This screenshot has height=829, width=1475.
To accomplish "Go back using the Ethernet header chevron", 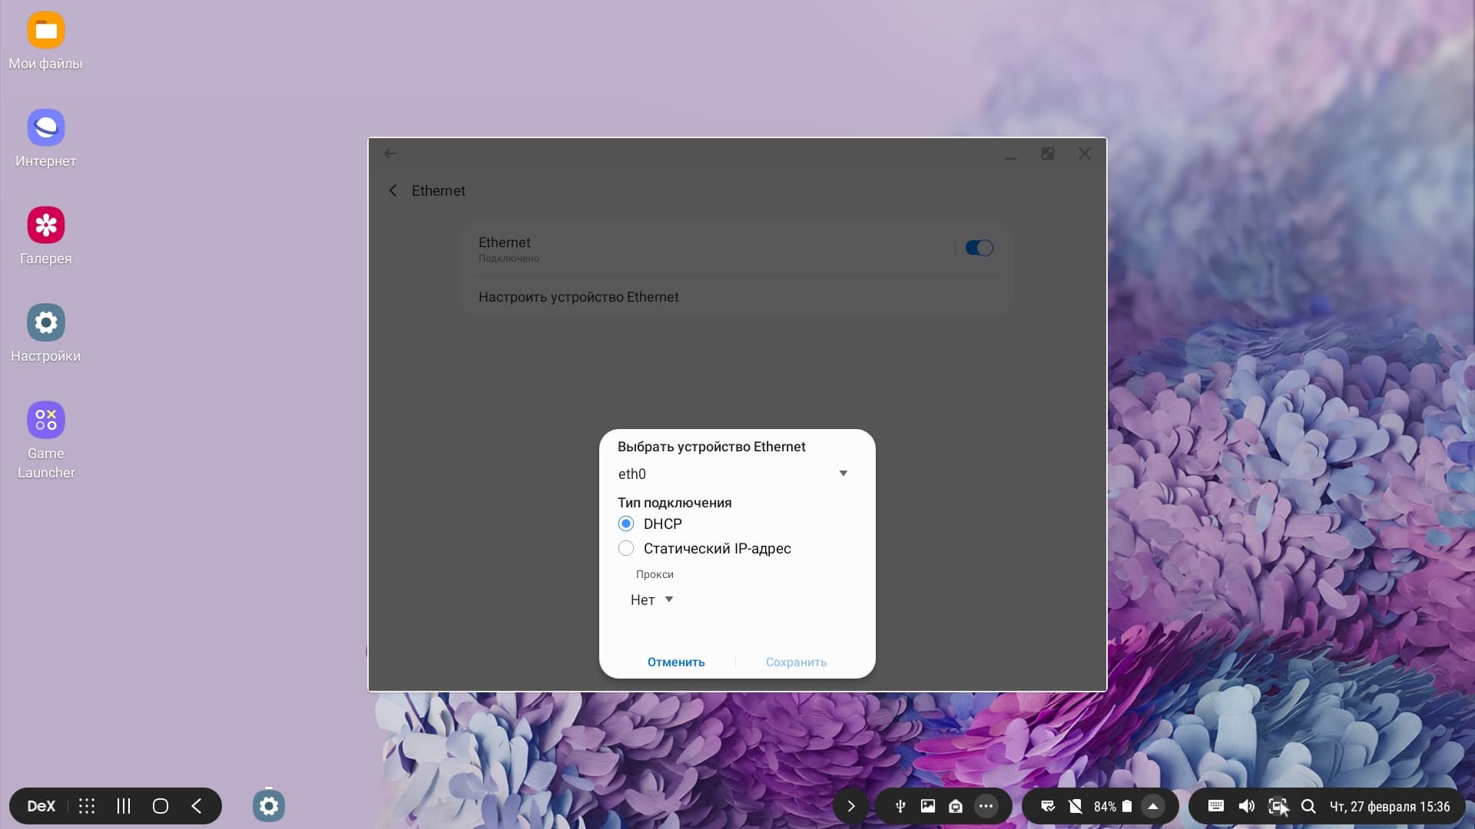I will pyautogui.click(x=393, y=190).
